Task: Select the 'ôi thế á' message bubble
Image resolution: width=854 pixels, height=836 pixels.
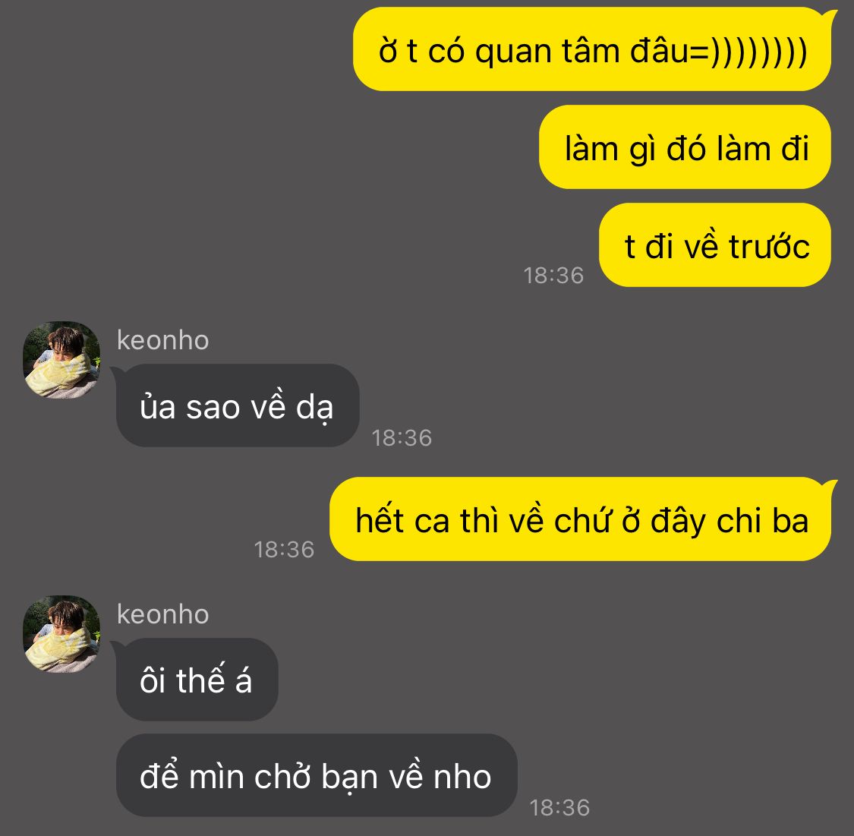Action: pos(197,679)
